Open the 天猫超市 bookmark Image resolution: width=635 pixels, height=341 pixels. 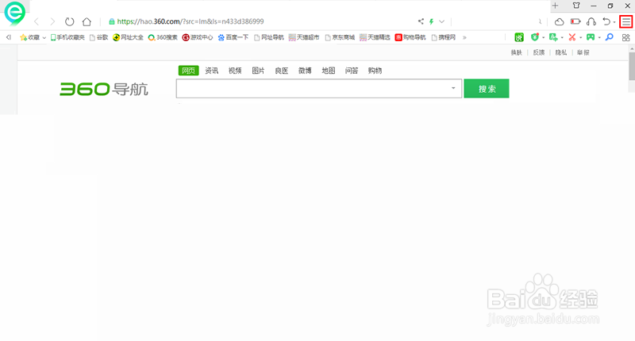[x=304, y=37]
